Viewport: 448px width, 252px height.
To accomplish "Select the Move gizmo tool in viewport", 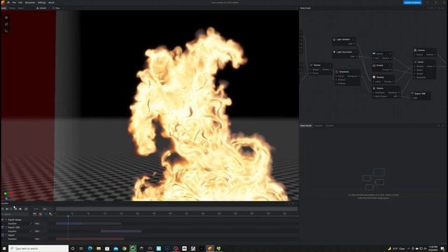I will [6, 17].
